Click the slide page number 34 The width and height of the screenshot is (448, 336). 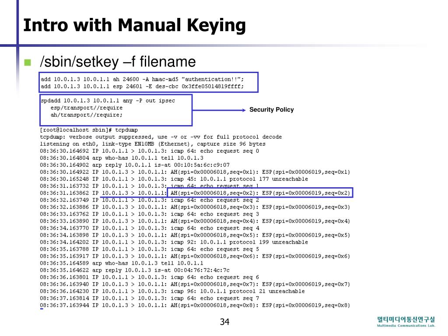[224, 322]
